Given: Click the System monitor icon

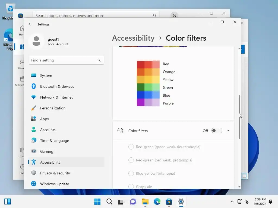Looking at the screenshot, I should 34,76.
